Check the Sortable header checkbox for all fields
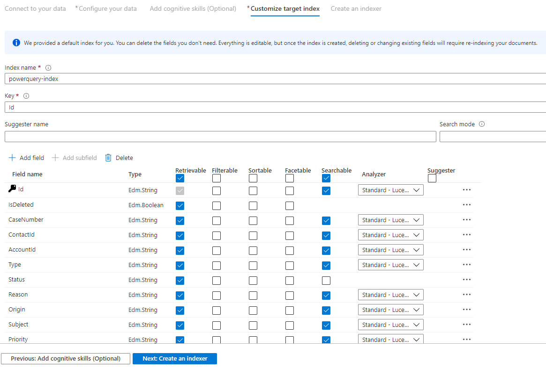This screenshot has height=369, width=546. 253,178
